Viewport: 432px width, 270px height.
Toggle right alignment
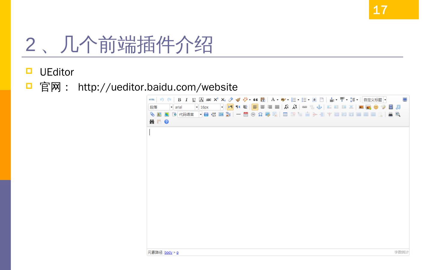click(x=270, y=107)
